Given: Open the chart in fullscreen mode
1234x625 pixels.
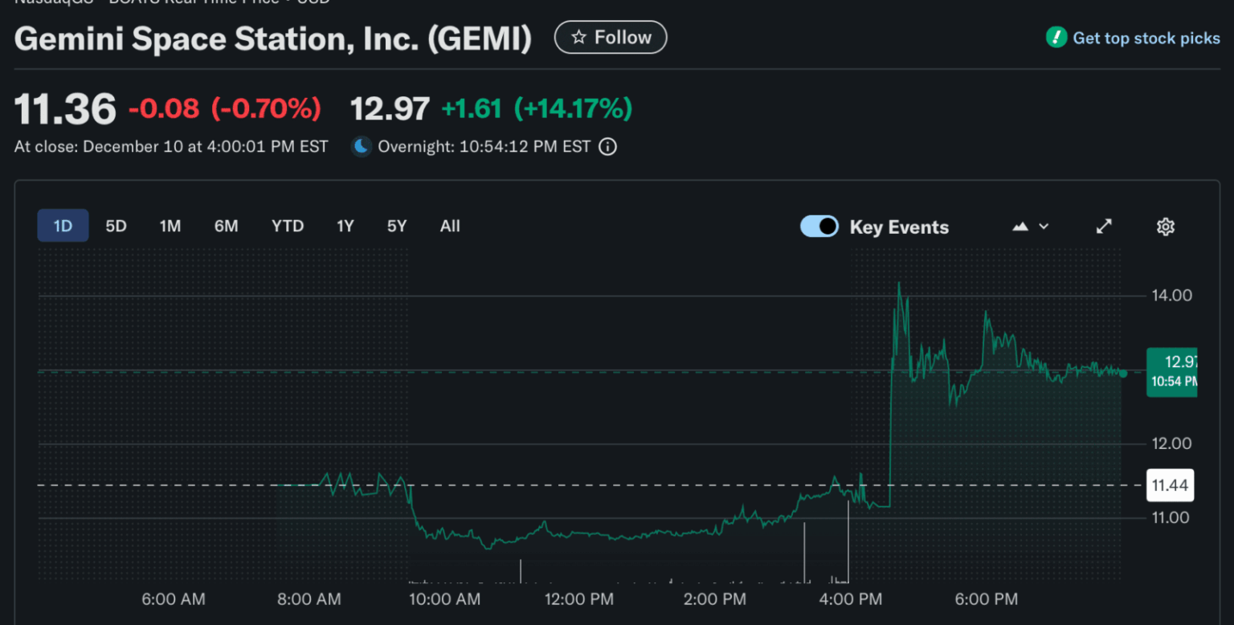Looking at the screenshot, I should 1104,227.
